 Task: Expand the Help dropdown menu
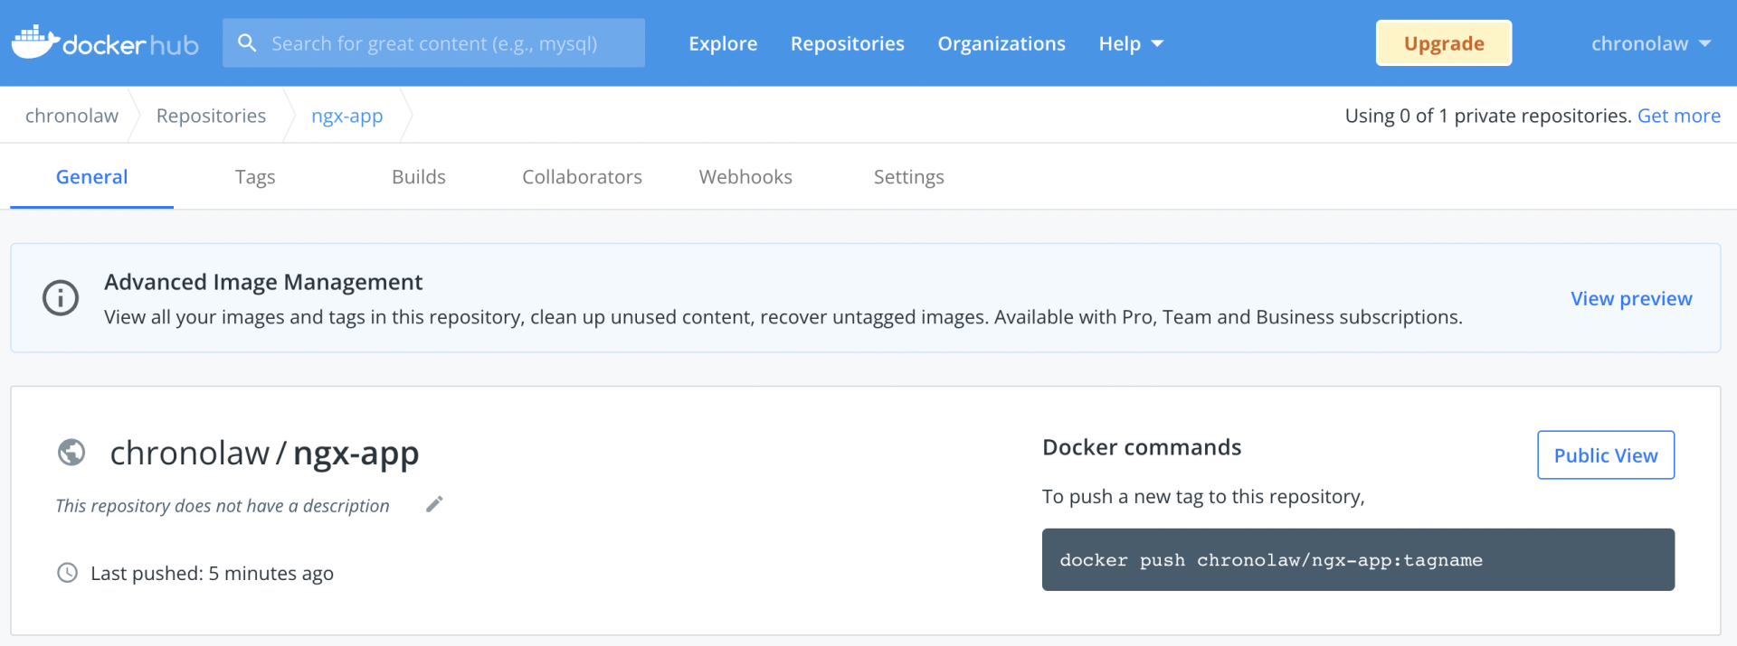[x=1130, y=43]
